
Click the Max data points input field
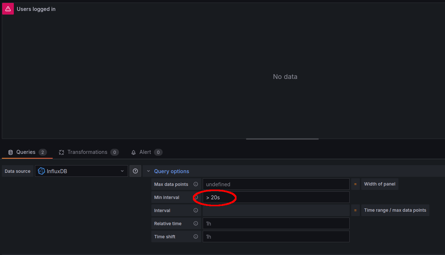click(x=276, y=184)
